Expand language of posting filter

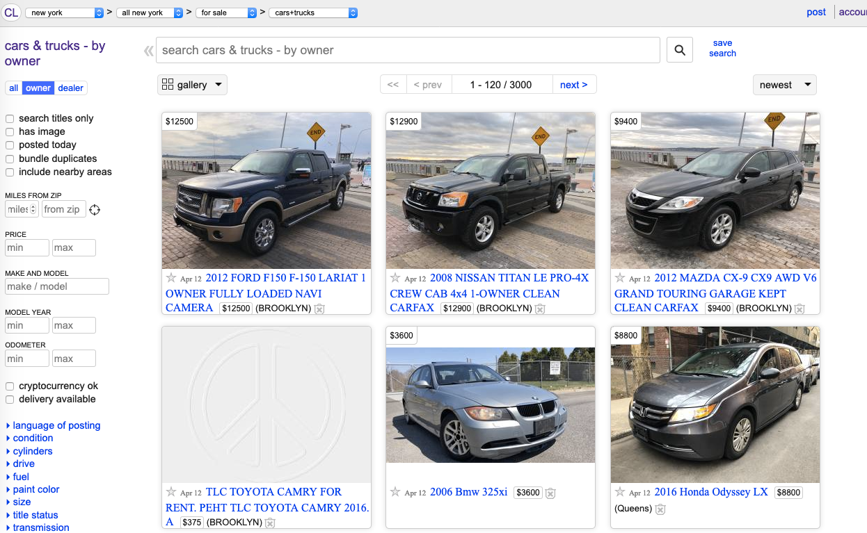coord(53,425)
